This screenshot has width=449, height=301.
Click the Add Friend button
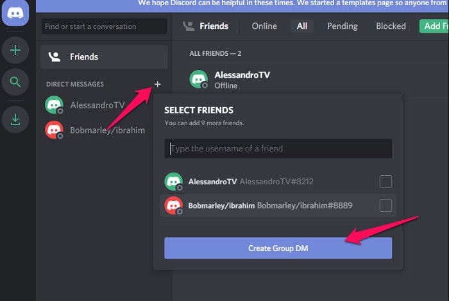pos(434,26)
